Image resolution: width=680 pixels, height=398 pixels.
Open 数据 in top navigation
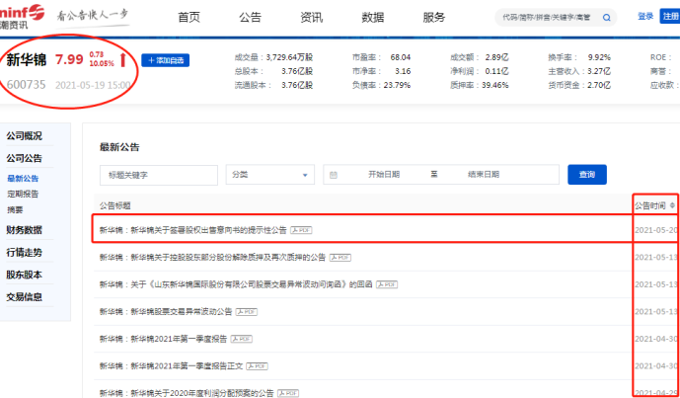372,18
